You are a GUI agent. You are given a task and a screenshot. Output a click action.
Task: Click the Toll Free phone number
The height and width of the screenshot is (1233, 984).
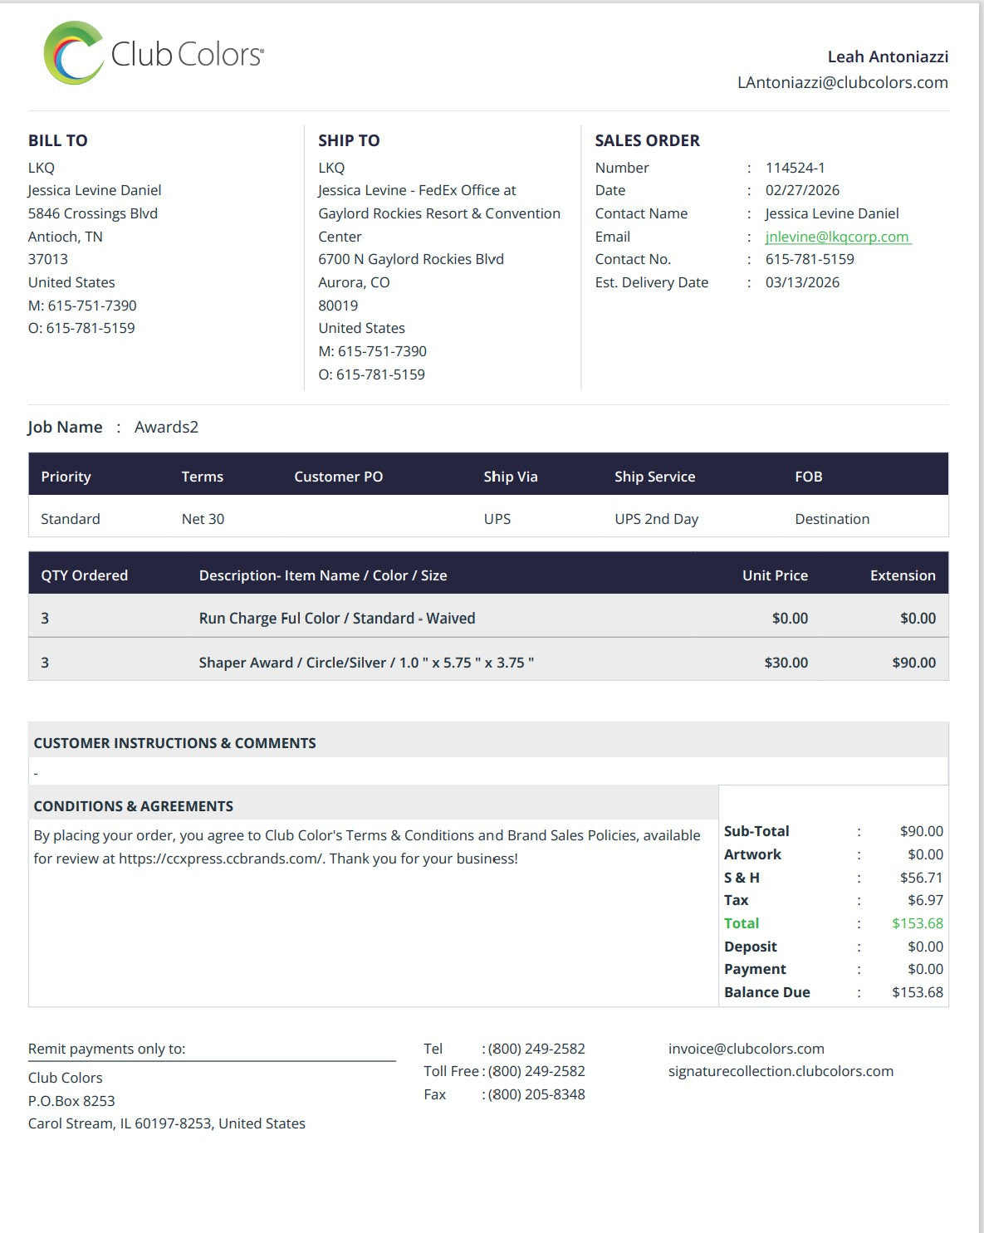click(x=536, y=1071)
